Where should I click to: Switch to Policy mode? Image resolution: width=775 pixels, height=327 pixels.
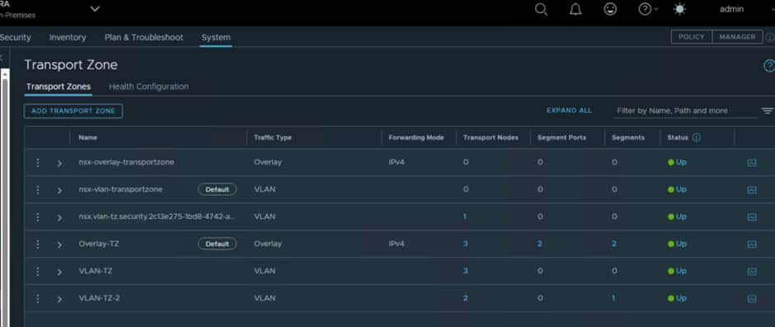point(692,37)
